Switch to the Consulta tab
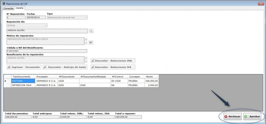Image resolution: width=266 pixels, height=124 pixels. (8, 8)
